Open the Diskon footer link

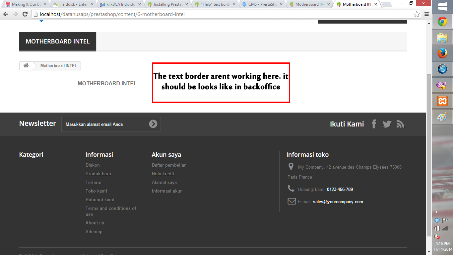[93, 165]
